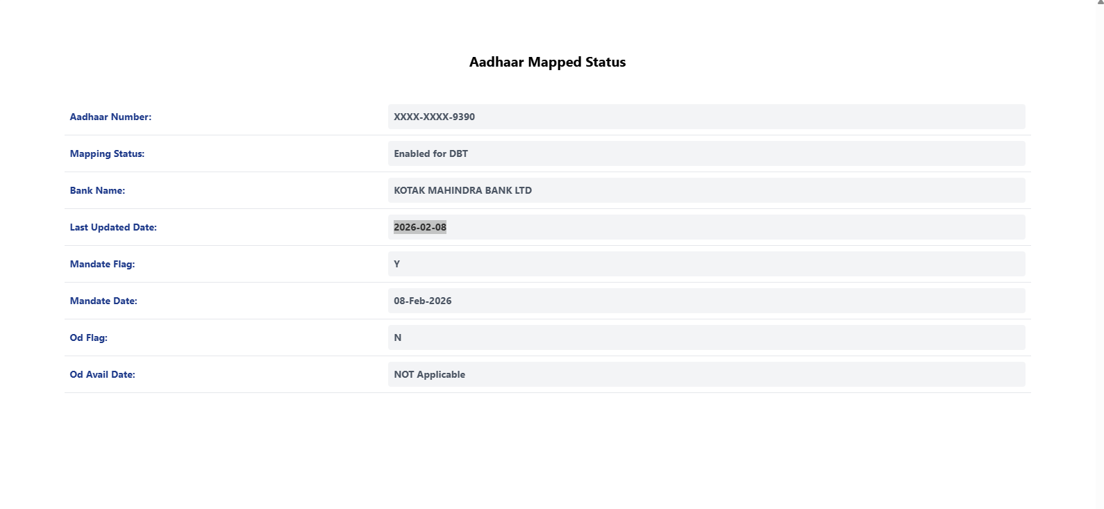Click the Mandate Date field 08-Feb-2026
Viewport: 1104px width, 509px height.
(706, 301)
